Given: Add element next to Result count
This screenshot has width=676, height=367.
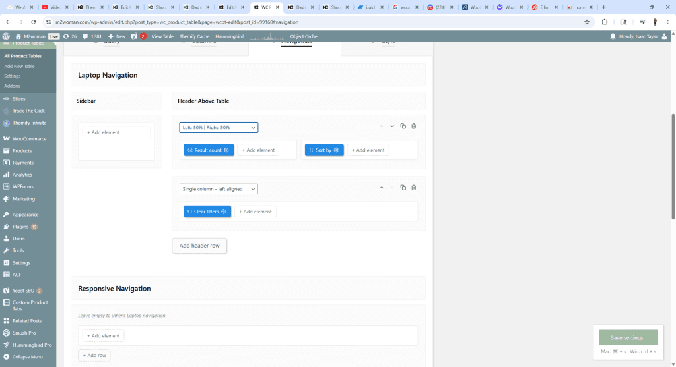Looking at the screenshot, I should pyautogui.click(x=258, y=150).
